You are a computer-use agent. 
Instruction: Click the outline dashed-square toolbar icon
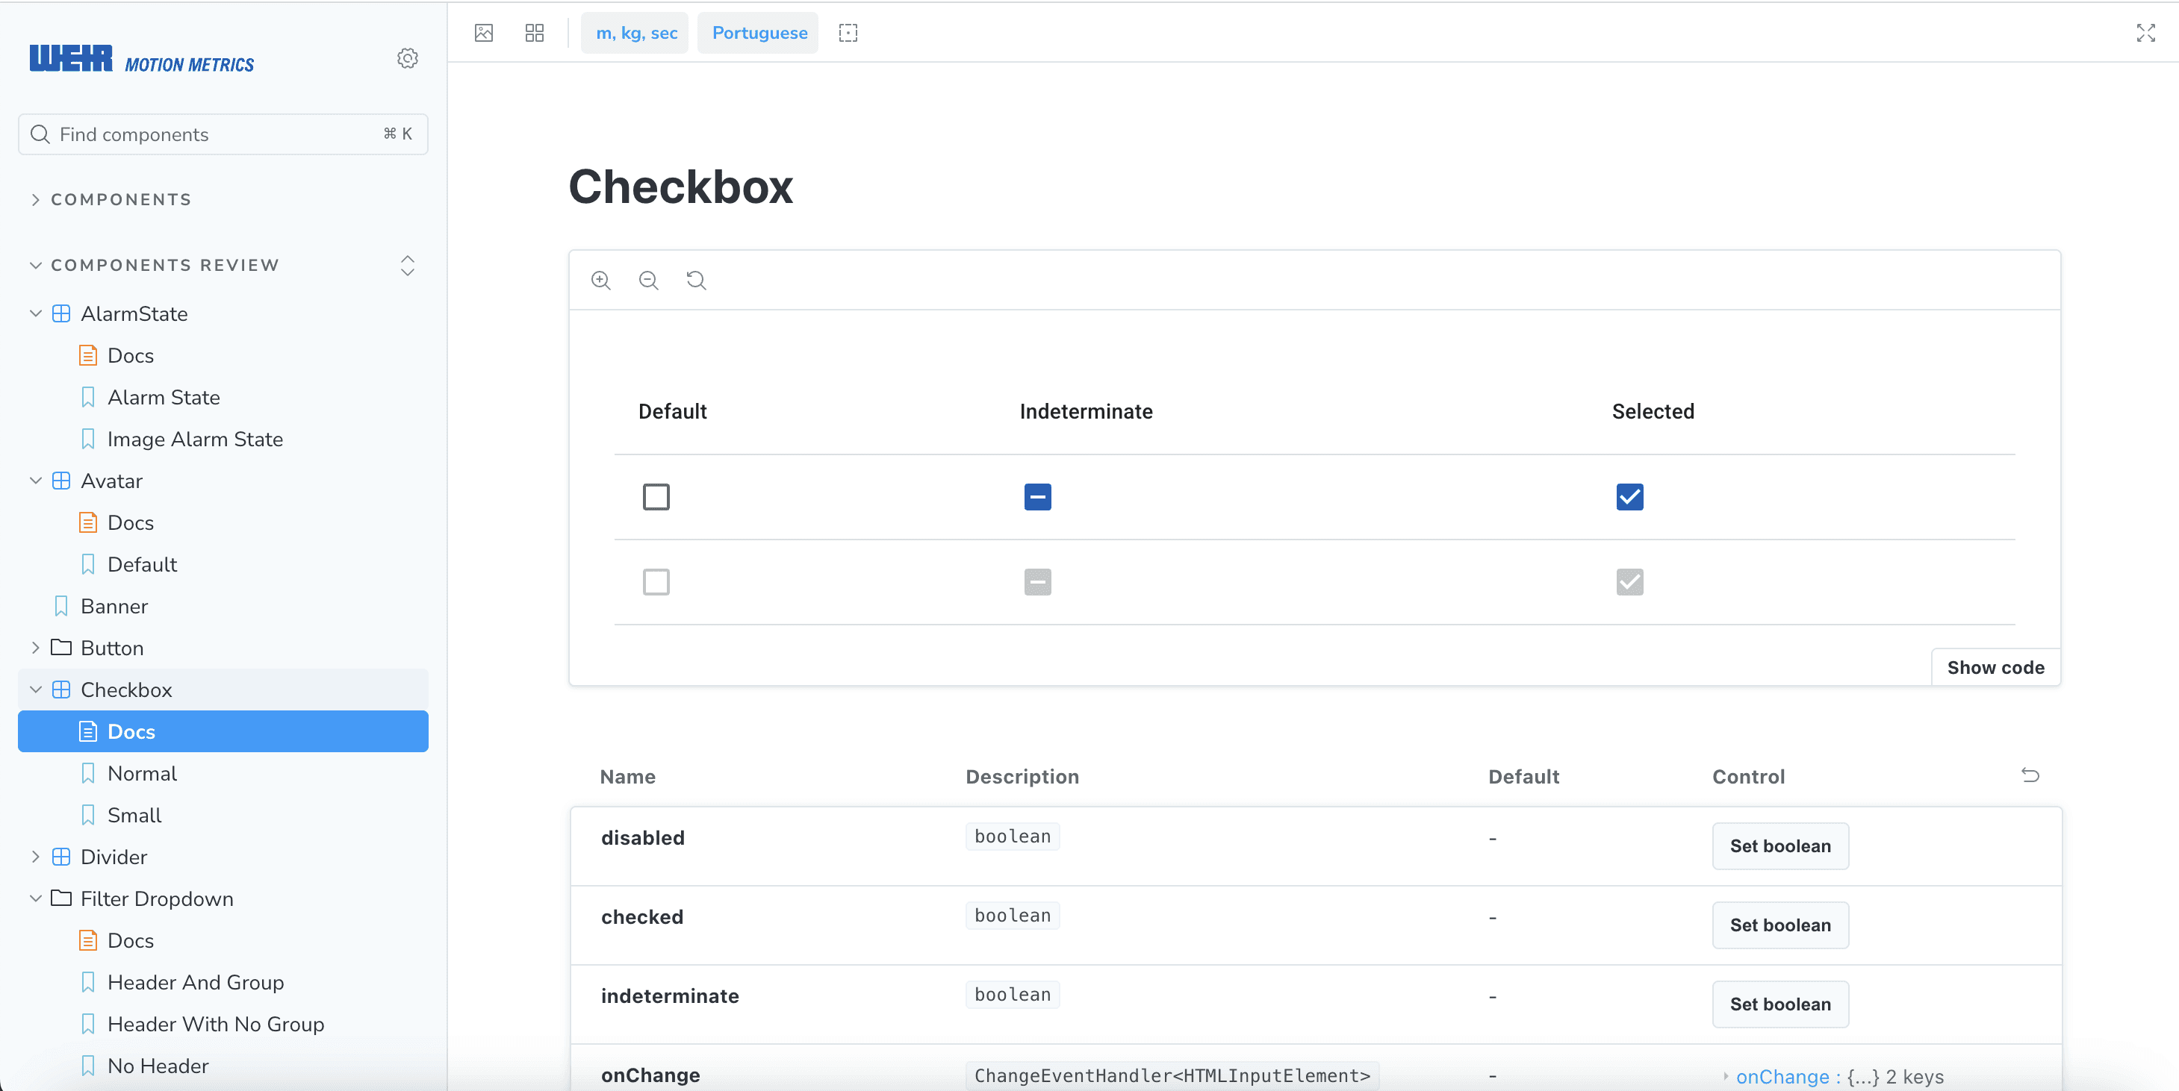click(848, 33)
